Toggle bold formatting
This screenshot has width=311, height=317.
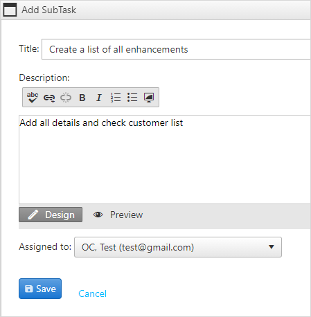[82, 98]
